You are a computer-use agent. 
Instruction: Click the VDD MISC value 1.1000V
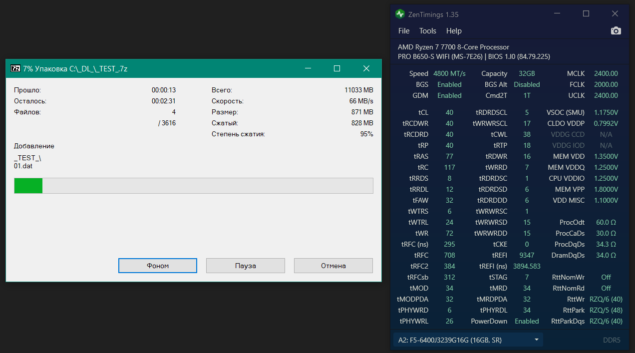(606, 200)
